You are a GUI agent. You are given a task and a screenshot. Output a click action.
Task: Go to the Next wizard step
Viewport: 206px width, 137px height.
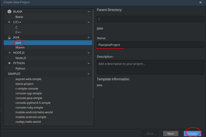point(170,134)
